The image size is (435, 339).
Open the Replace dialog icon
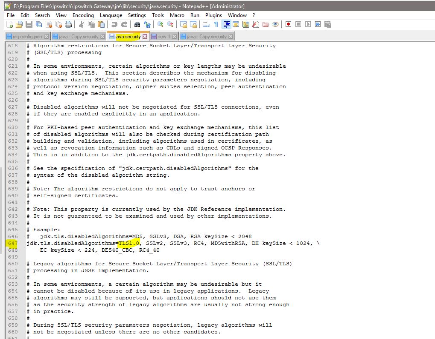coord(147,24)
